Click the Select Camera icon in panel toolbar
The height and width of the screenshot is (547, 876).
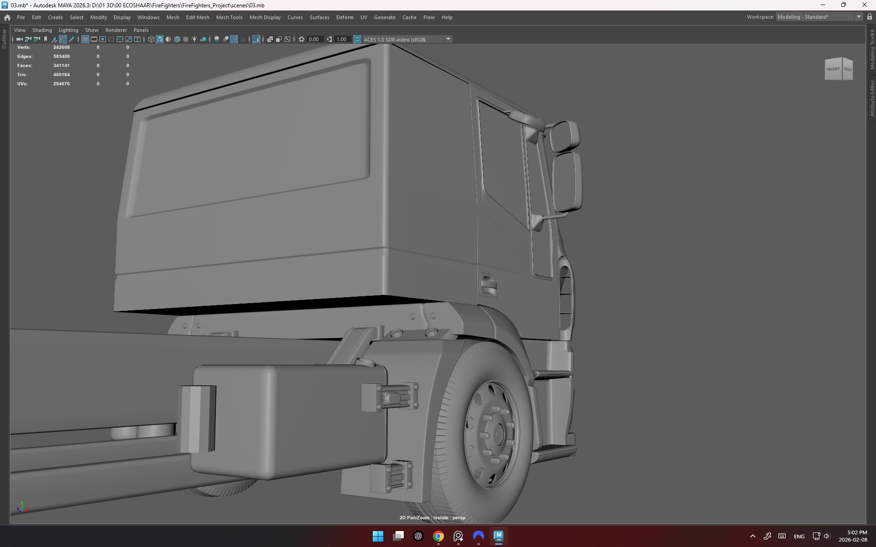(19, 39)
